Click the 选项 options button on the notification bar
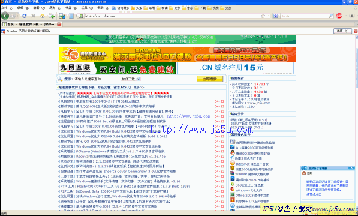 pyautogui.click(x=342, y=31)
